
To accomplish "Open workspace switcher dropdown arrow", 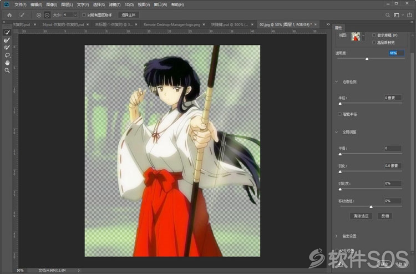I will point(403,15).
